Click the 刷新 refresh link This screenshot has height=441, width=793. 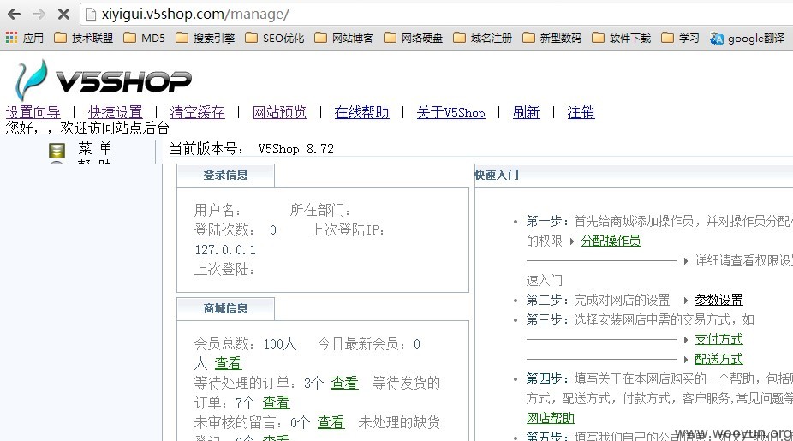(x=526, y=112)
